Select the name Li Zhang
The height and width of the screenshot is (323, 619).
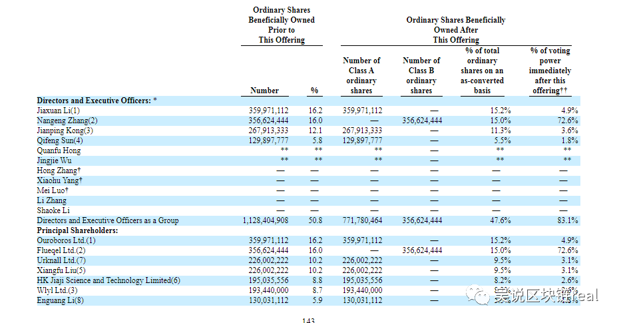click(52, 200)
